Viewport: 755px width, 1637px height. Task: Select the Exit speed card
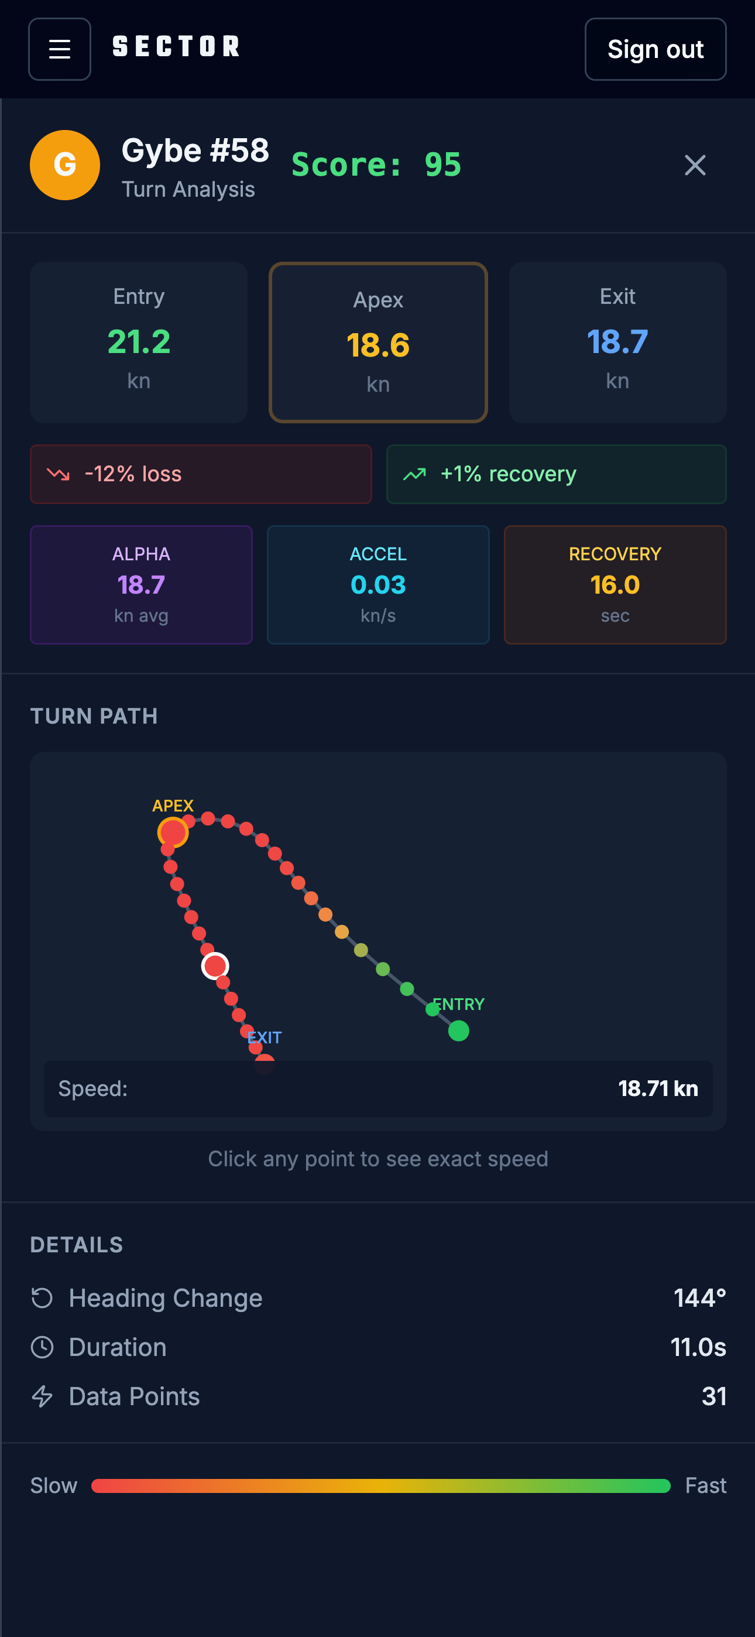pyautogui.click(x=617, y=342)
